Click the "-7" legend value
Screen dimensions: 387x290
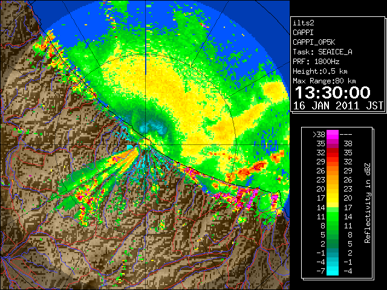pyautogui.click(x=320, y=271)
